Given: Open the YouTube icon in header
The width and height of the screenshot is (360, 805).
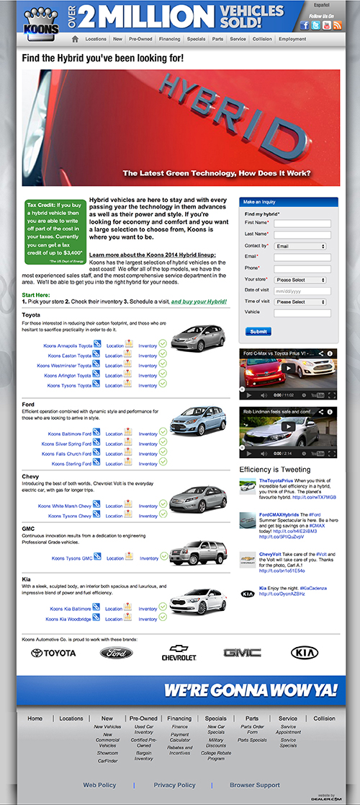Looking at the screenshot, I should [327, 26].
